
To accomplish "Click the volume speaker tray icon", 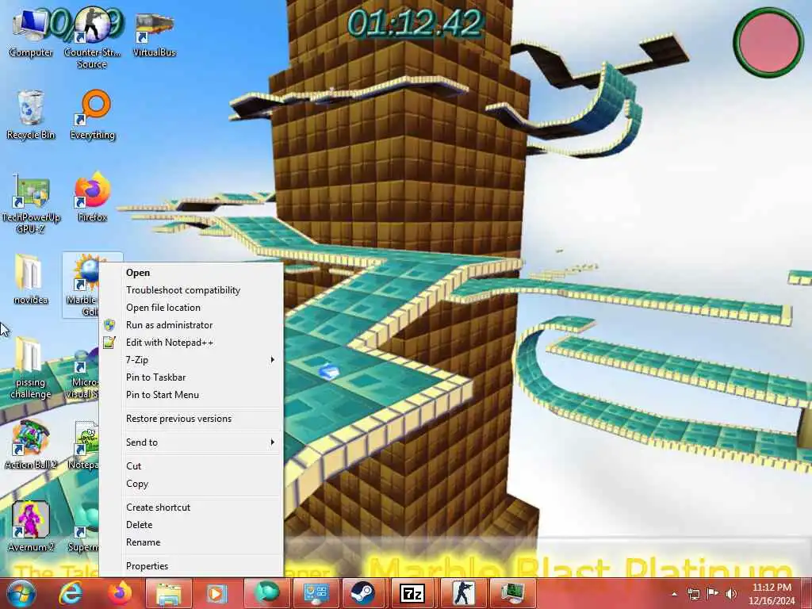I will pos(731,593).
